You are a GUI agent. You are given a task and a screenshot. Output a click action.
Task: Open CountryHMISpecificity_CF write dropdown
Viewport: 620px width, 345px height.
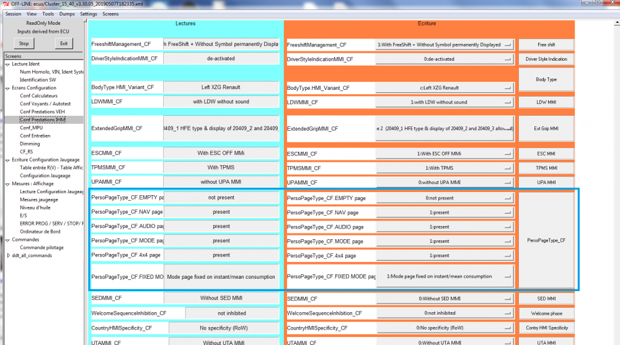coord(445,328)
